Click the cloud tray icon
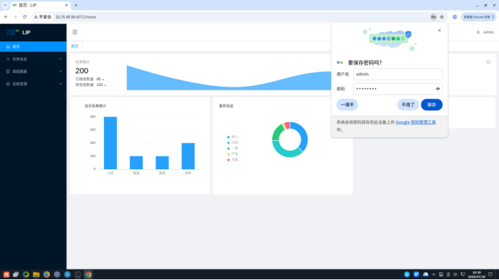Image resolution: width=499 pixels, height=280 pixels. (426, 274)
